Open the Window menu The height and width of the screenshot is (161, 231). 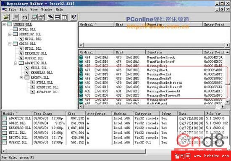pos(47,10)
